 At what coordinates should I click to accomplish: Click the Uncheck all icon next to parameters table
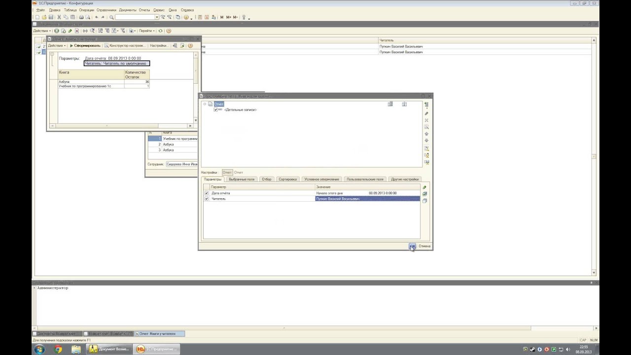pyautogui.click(x=424, y=201)
